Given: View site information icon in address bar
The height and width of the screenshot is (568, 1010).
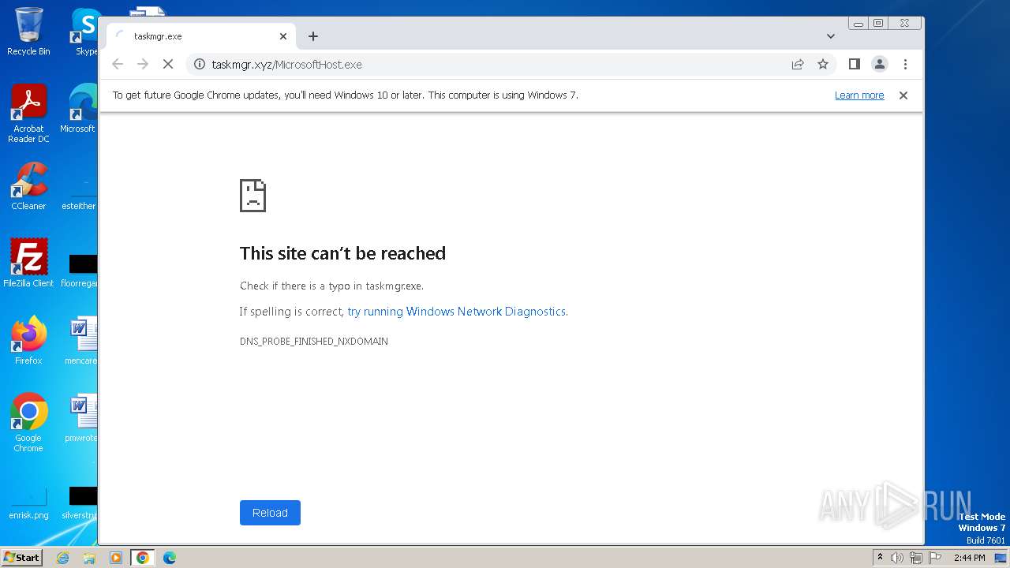Looking at the screenshot, I should (x=200, y=64).
